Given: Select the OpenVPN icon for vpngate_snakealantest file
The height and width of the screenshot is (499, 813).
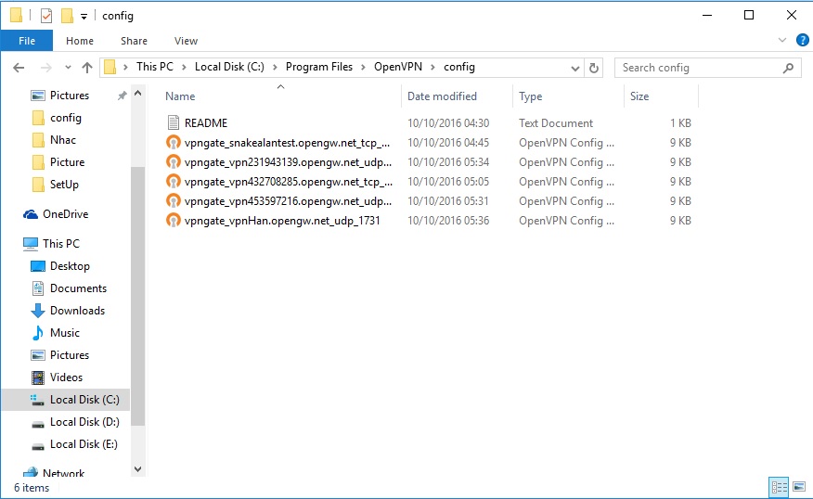Looking at the screenshot, I should click(x=174, y=143).
